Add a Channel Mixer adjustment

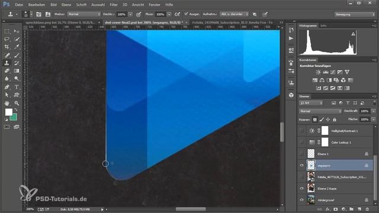pyautogui.click(x=343, y=80)
